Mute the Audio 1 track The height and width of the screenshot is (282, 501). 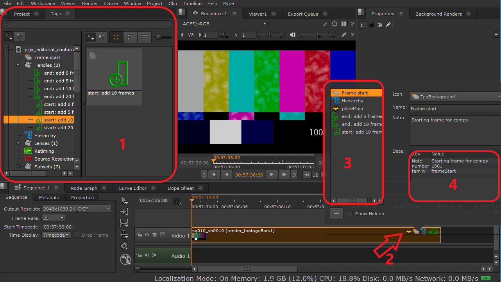(x=147, y=255)
